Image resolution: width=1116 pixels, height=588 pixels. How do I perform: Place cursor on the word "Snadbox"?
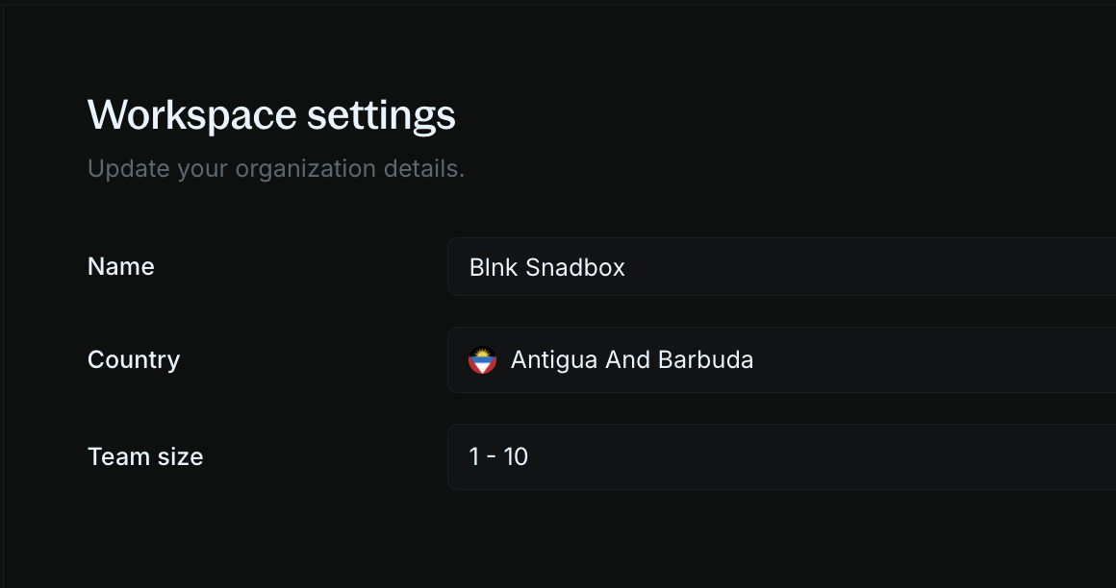[575, 267]
